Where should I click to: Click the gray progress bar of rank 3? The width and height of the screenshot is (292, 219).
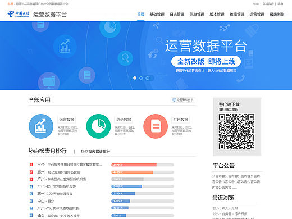pyautogui.click(x=127, y=179)
